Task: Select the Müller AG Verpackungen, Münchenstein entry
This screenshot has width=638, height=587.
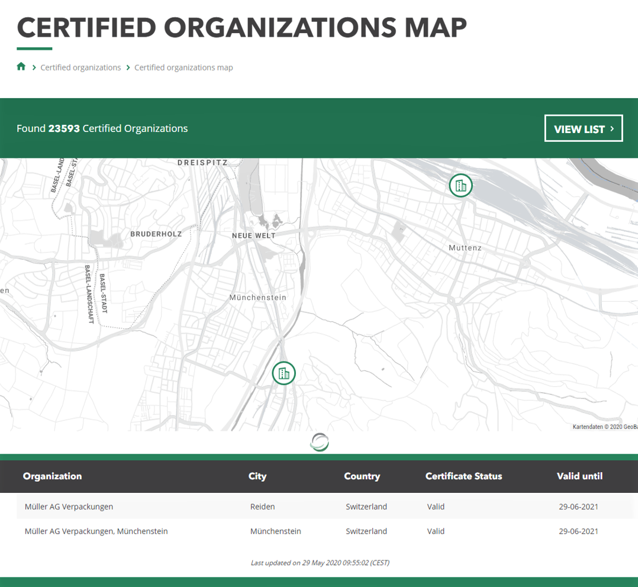Action: pyautogui.click(x=96, y=531)
